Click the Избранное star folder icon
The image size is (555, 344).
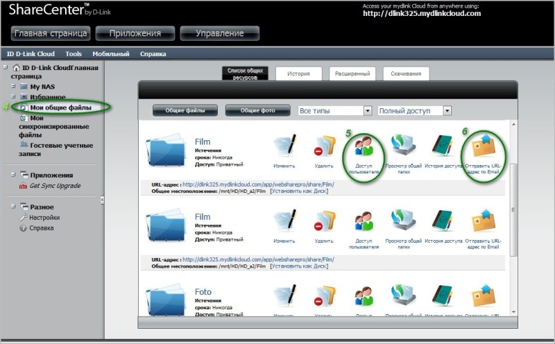tap(24, 96)
